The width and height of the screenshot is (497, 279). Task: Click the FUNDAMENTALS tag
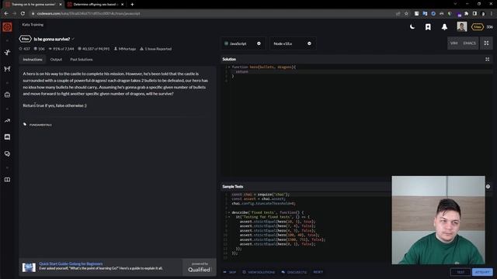coord(40,125)
